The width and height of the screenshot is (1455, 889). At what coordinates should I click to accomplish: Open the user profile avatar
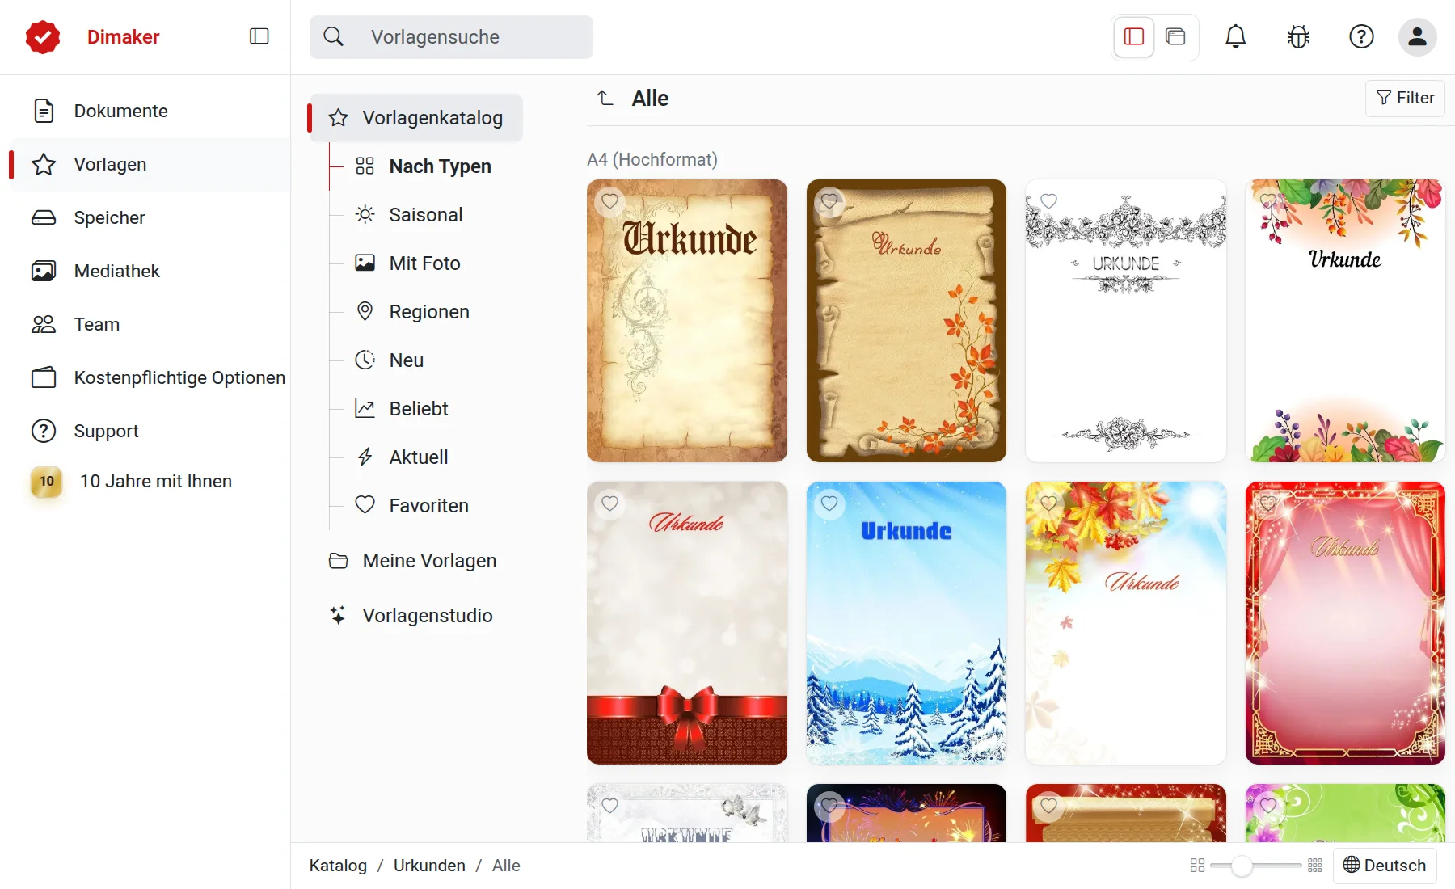[1417, 36]
